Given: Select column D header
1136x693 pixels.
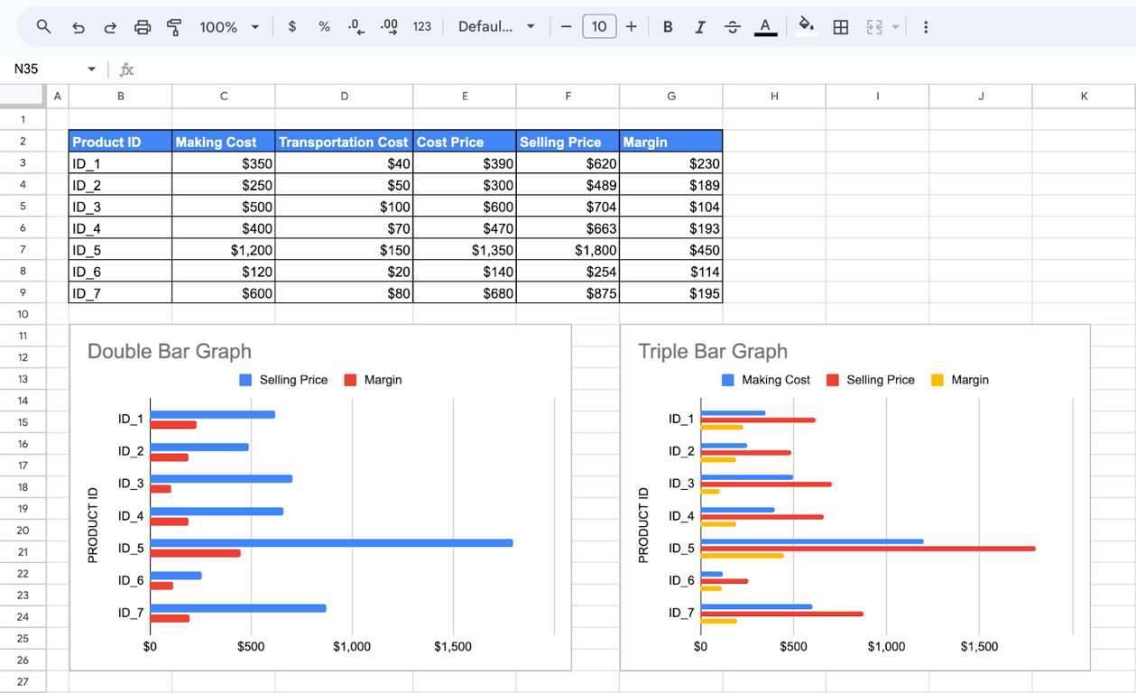Looking at the screenshot, I should tap(344, 96).
